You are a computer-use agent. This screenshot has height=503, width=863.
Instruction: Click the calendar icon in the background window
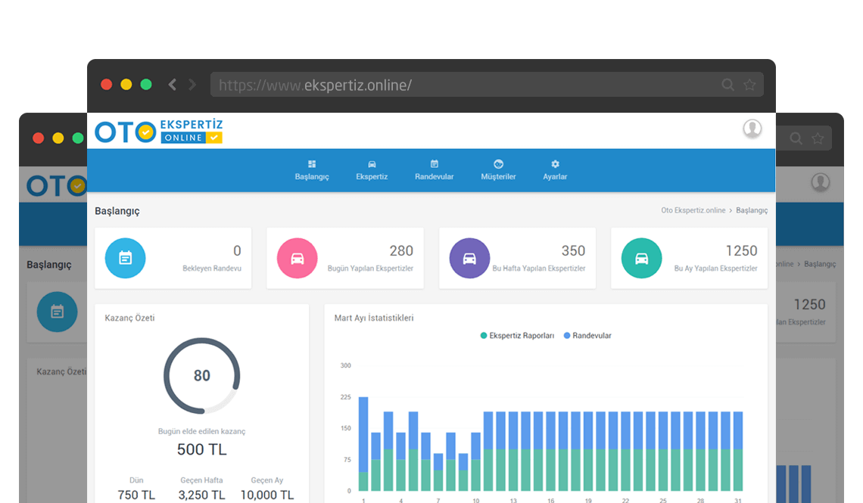pyautogui.click(x=58, y=312)
